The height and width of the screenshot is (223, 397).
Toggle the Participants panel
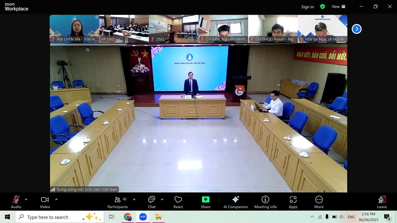point(117,202)
